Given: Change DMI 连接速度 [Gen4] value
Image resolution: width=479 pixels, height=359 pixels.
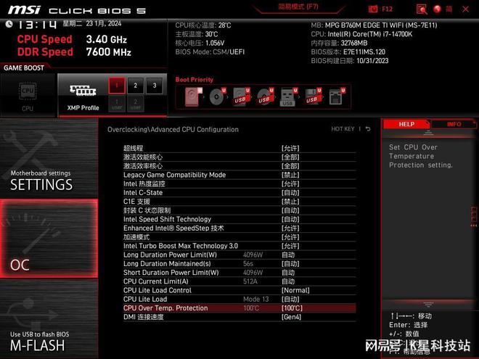Looking at the screenshot, I should click(x=291, y=317).
